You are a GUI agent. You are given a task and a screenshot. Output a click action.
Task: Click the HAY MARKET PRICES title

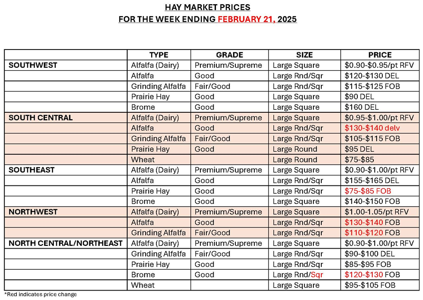pos(207,8)
